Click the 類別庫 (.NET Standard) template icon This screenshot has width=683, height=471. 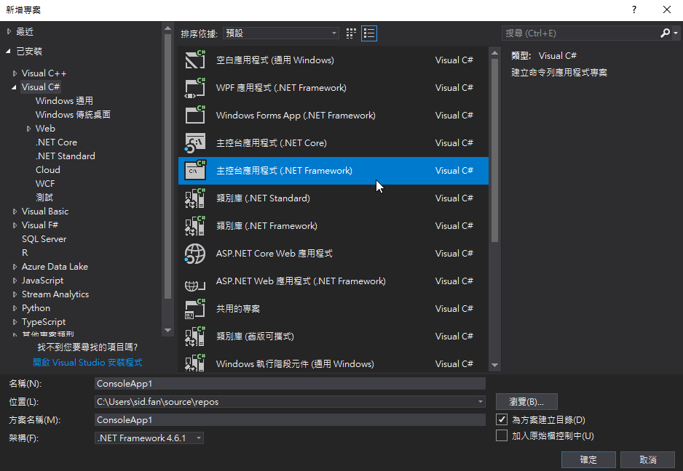click(195, 198)
